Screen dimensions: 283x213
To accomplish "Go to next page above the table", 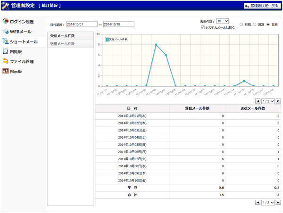I will tap(278, 101).
